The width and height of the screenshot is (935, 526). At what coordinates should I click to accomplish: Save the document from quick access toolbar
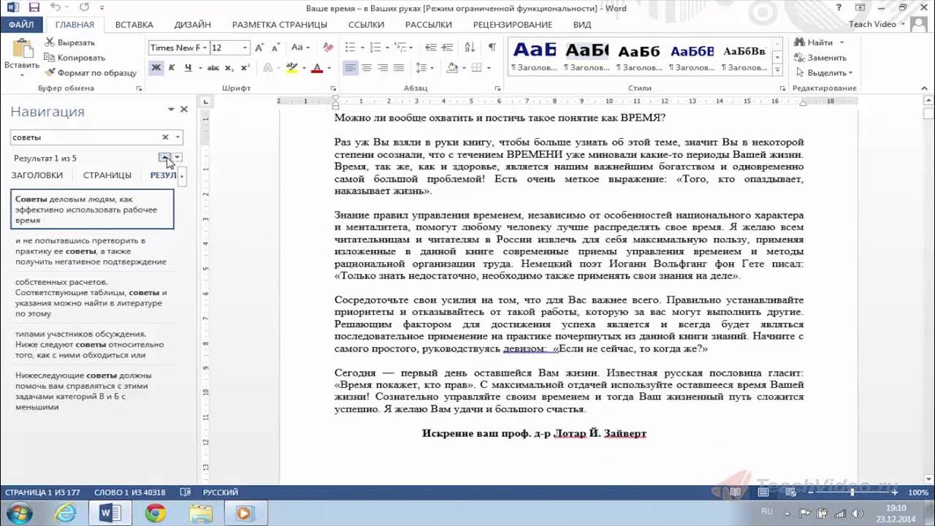pyautogui.click(x=33, y=7)
